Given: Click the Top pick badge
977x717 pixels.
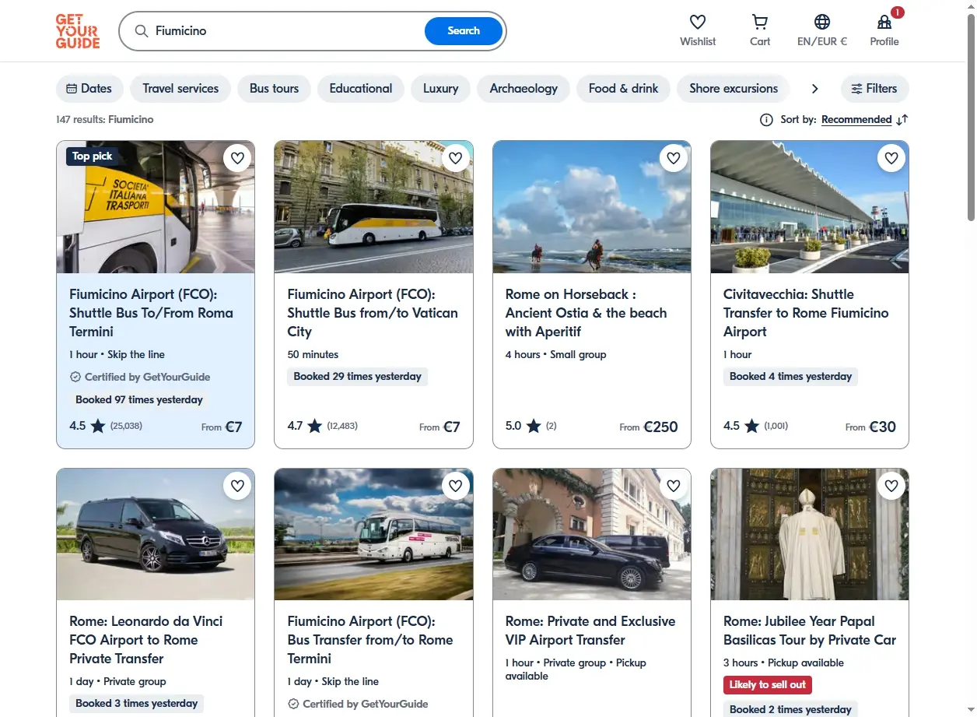Looking at the screenshot, I should click(x=92, y=156).
